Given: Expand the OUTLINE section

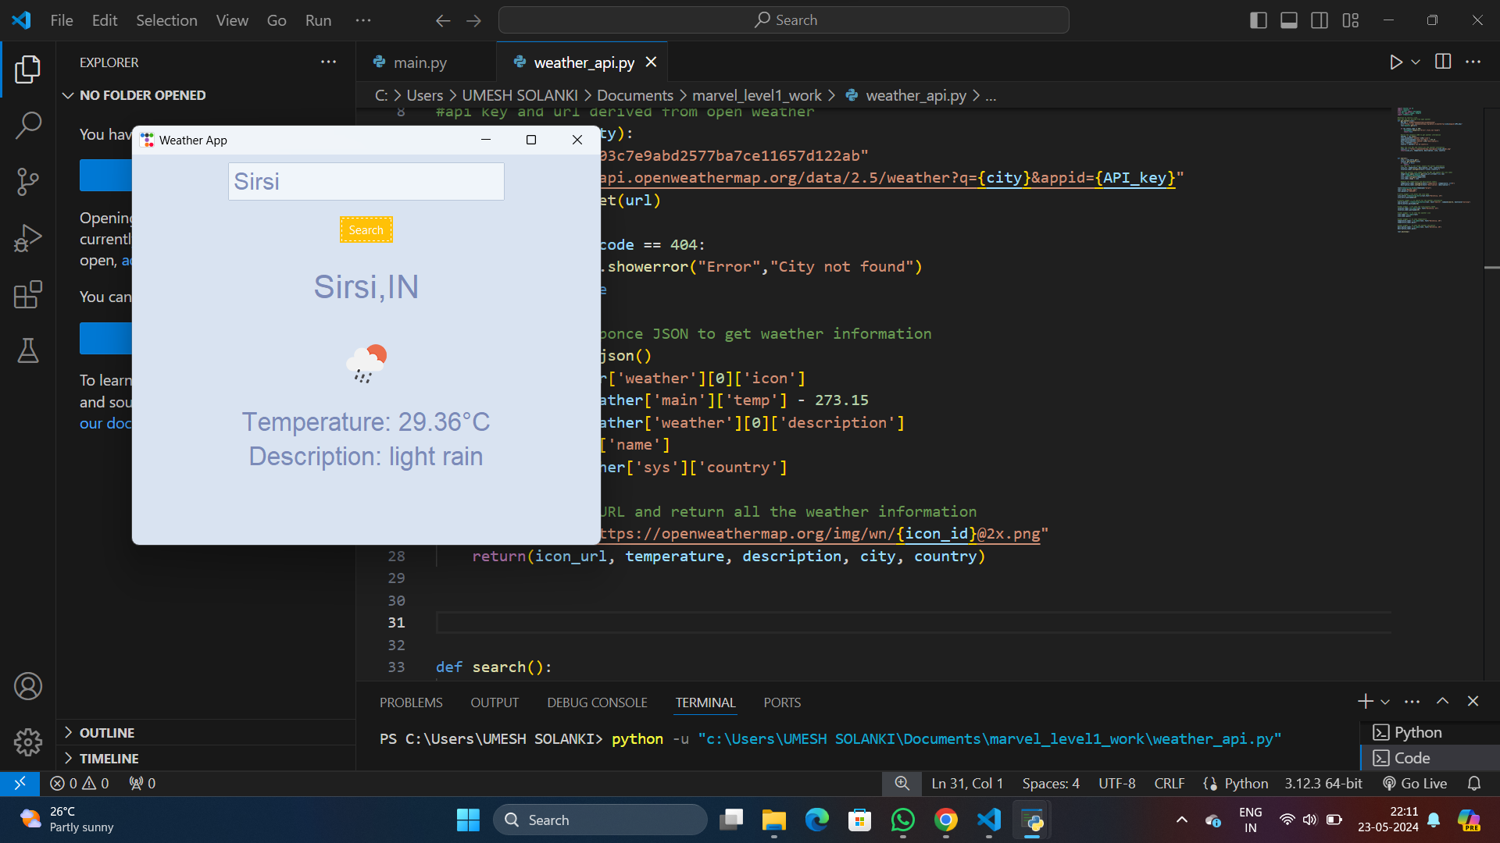Looking at the screenshot, I should click(x=107, y=733).
